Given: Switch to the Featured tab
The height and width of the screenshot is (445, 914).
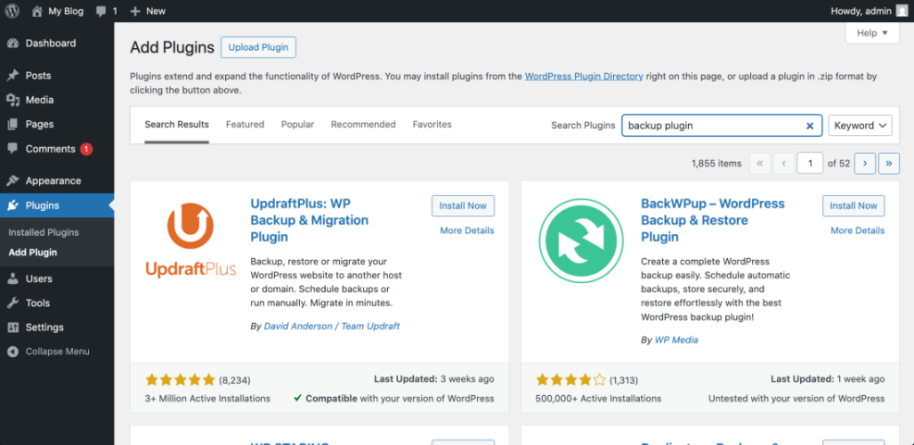Looking at the screenshot, I should click(x=244, y=125).
